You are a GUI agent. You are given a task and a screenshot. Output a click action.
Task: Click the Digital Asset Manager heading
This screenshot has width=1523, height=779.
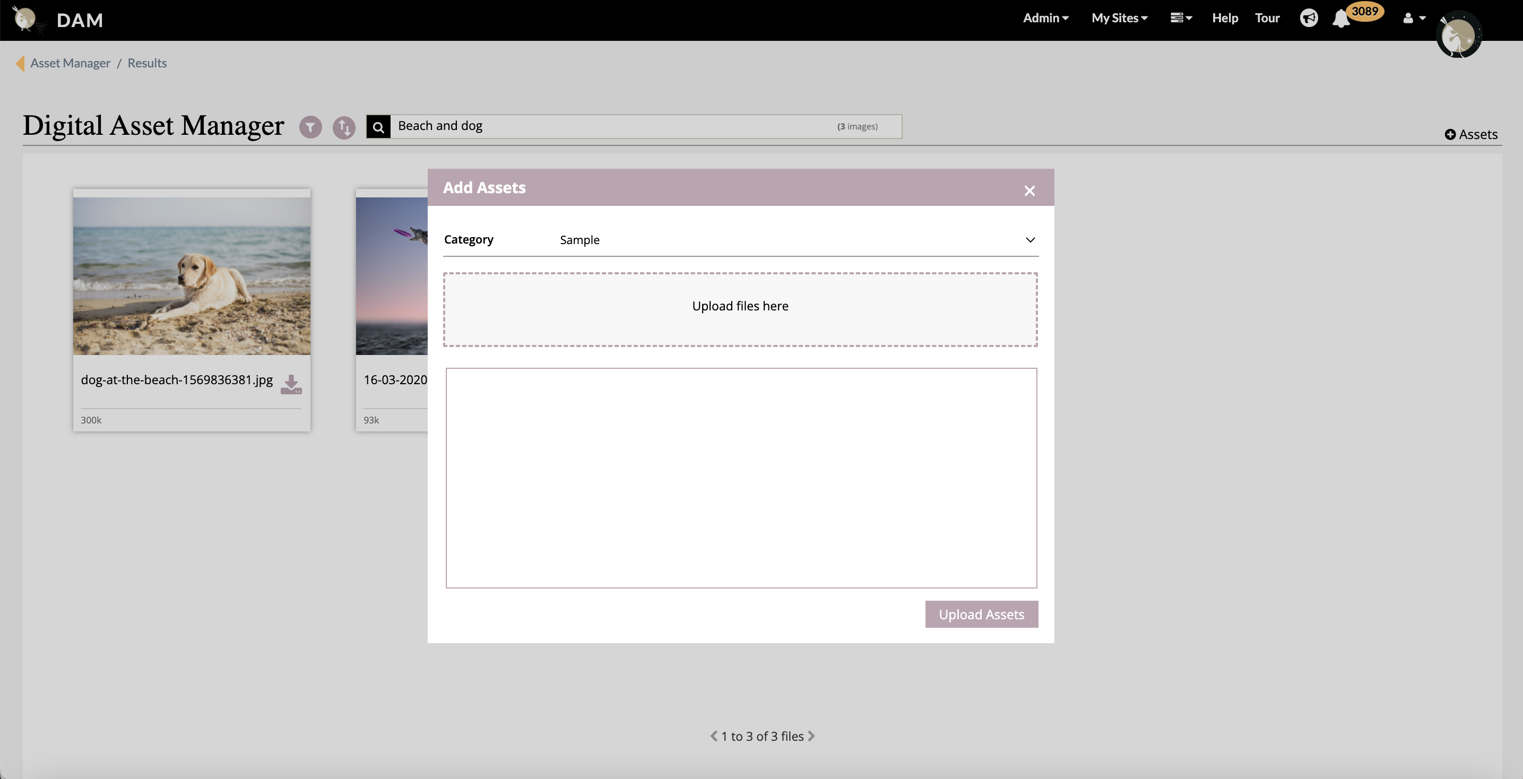[154, 125]
